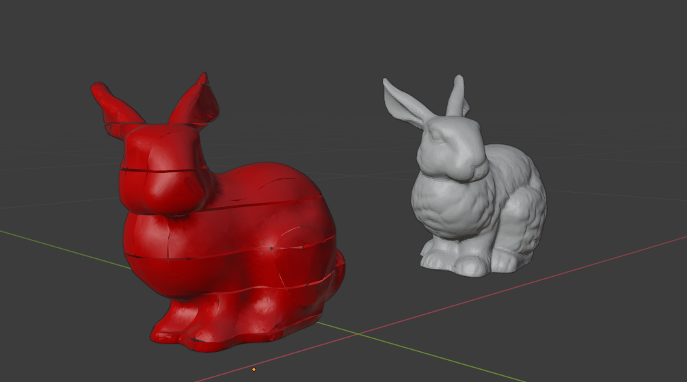Click the red bunny's head
The image size is (687, 382).
pos(164,171)
